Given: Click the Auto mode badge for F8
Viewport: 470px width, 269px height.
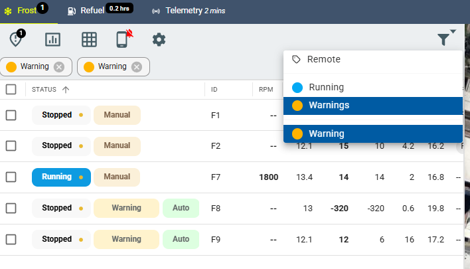Looking at the screenshot, I should coord(181,208).
